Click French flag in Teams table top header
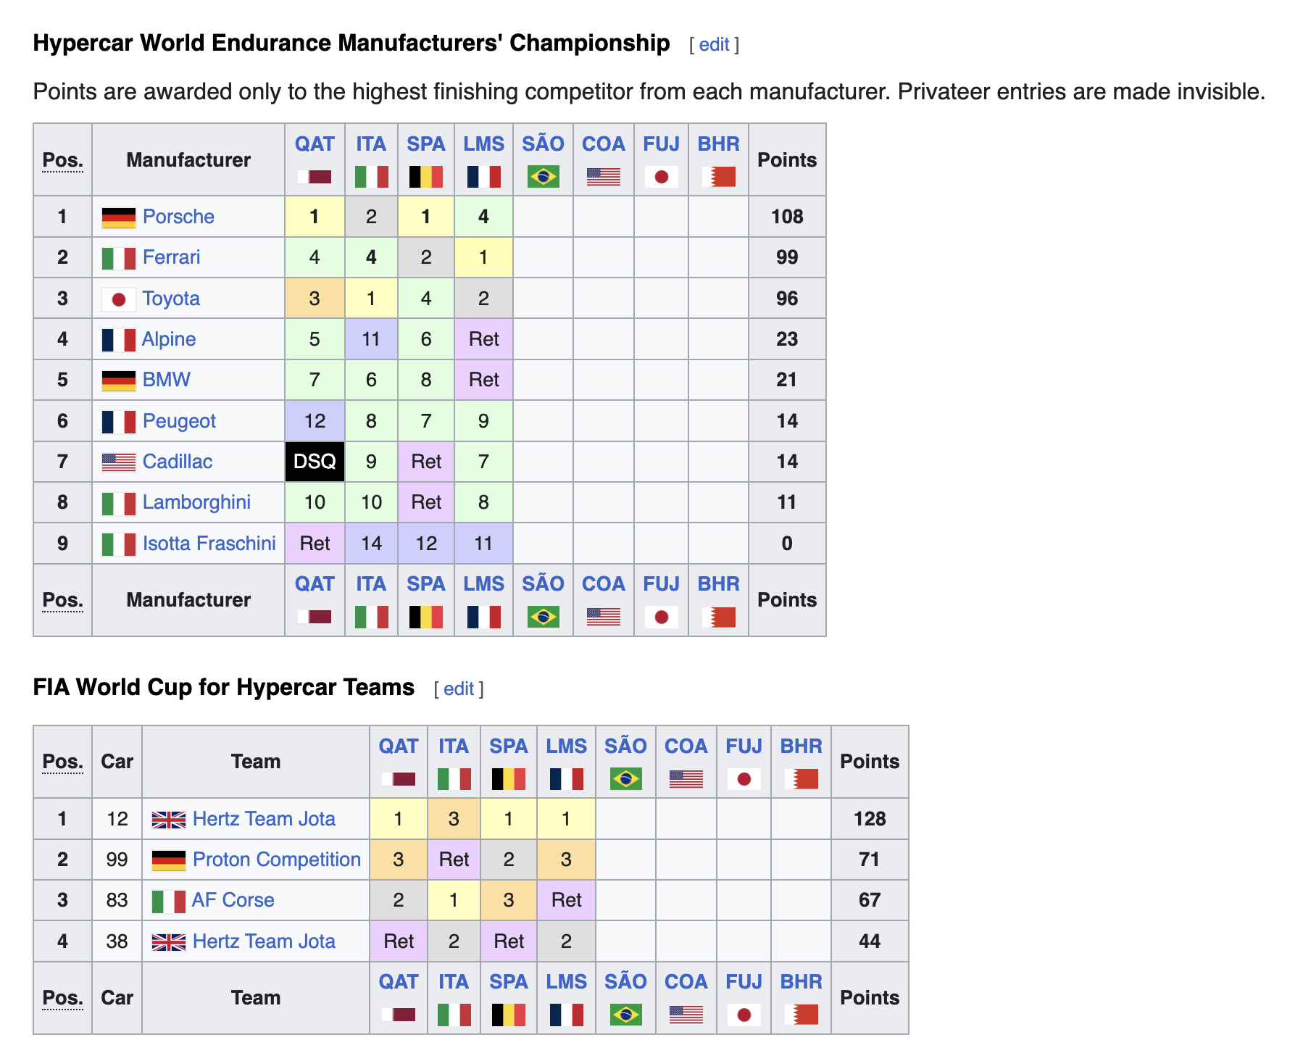 (566, 779)
